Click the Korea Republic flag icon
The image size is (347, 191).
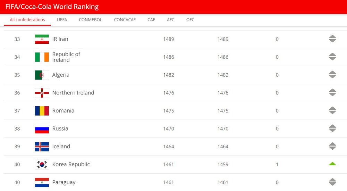click(42, 165)
